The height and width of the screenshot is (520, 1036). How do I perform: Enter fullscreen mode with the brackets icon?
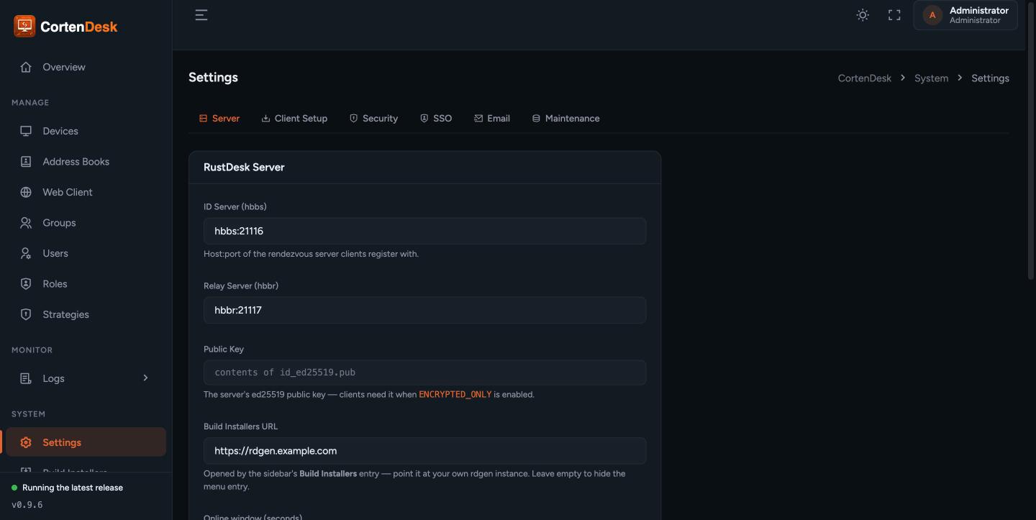tap(894, 15)
